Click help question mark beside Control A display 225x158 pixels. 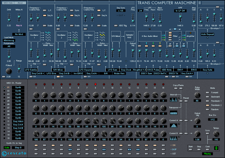tap(179, 124)
